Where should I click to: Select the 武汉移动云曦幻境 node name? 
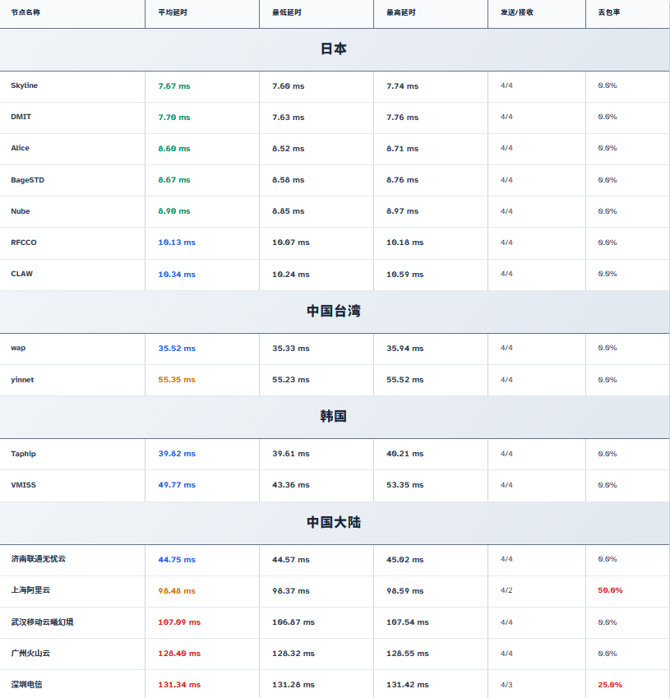42,622
